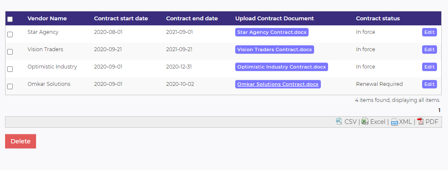Viewport: 448px width, 170px height.
Task: Click the Excel export icon
Action: [365, 121]
